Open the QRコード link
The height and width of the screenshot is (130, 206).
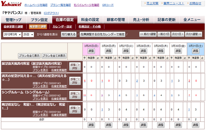(108, 5)
